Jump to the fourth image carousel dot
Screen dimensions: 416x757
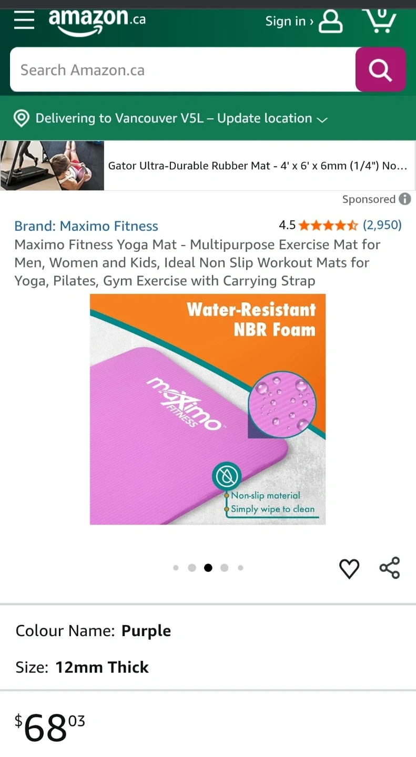pos(225,568)
